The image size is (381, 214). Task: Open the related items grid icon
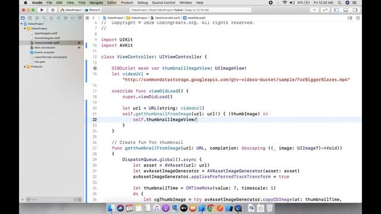88,18
